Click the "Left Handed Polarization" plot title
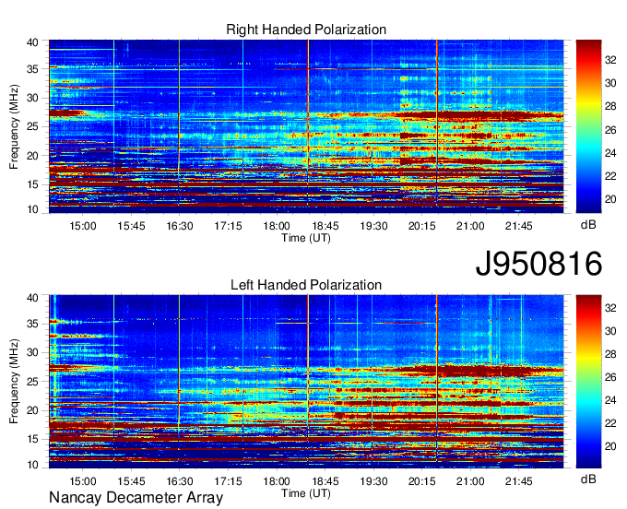 click(306, 285)
